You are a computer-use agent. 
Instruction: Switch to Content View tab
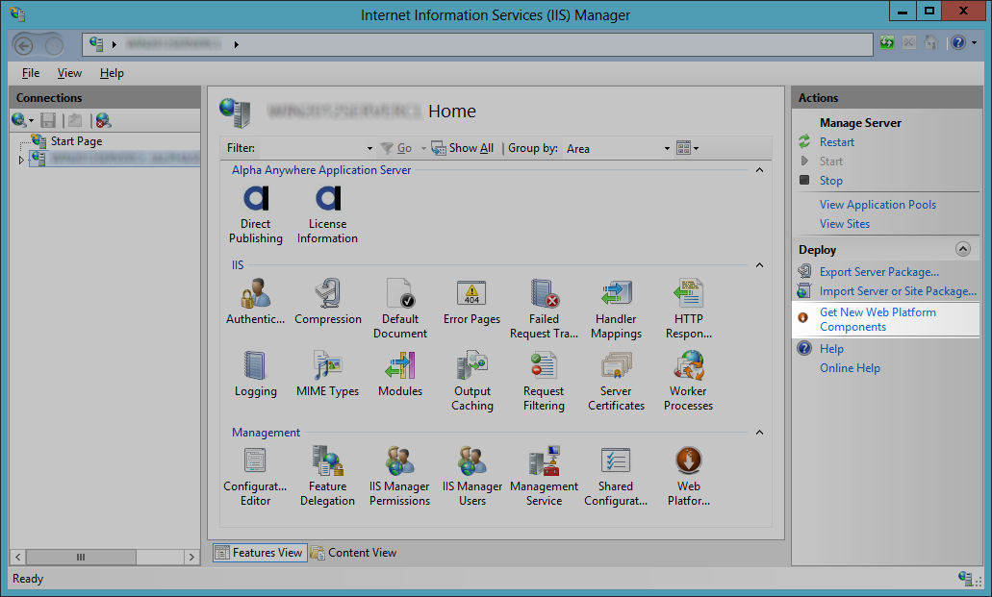click(x=354, y=553)
